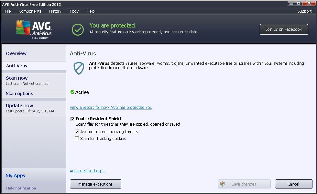317x194 pixels.
Task: Select Anti-Virus in the sidebar
Action: [x=34, y=66]
